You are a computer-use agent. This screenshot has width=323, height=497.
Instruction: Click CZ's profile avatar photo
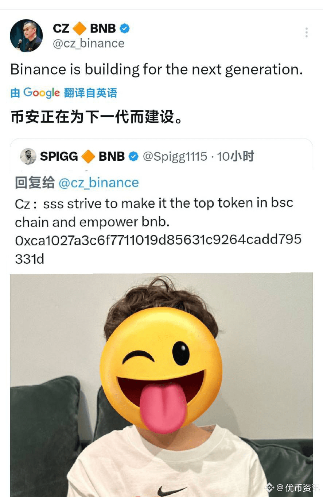coord(26,36)
